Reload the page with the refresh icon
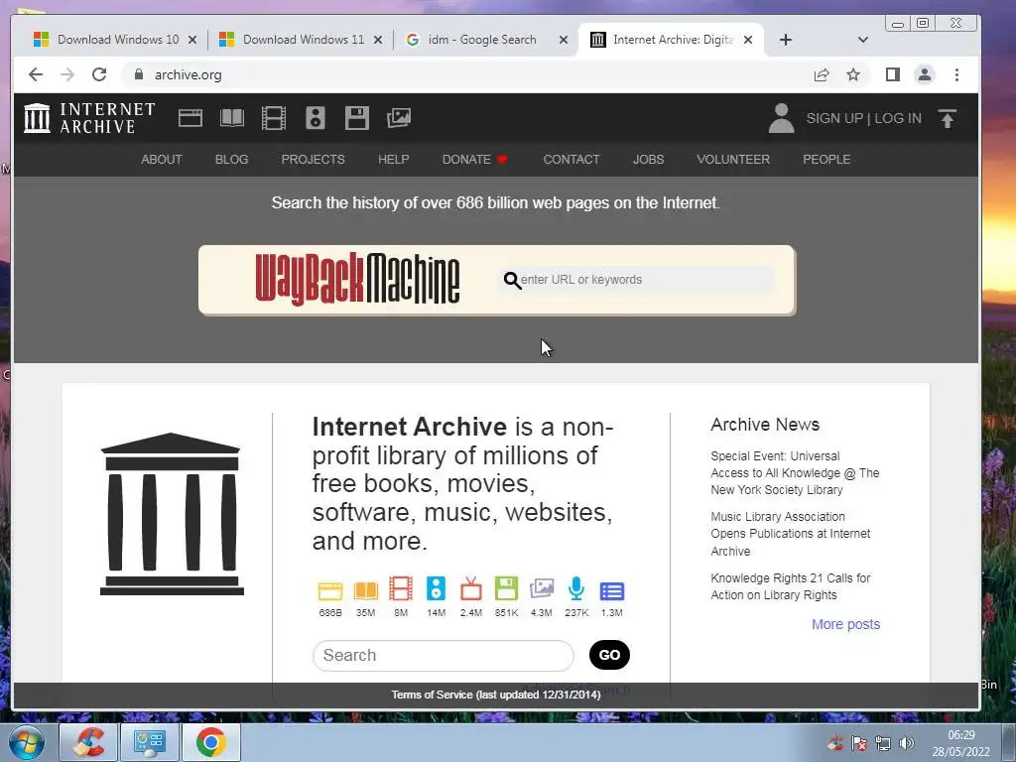Image resolution: width=1016 pixels, height=762 pixels. point(99,74)
